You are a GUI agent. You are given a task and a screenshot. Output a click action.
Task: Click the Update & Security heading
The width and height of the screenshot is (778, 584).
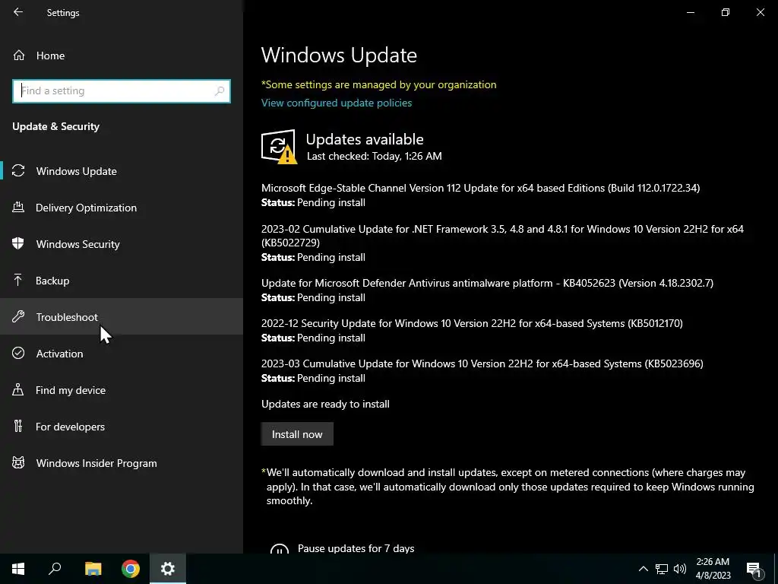(x=55, y=126)
